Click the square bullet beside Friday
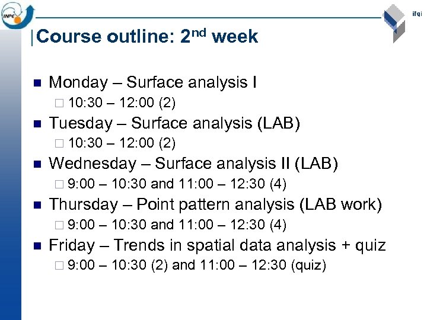Screen dimensions: 427x320 37,246
